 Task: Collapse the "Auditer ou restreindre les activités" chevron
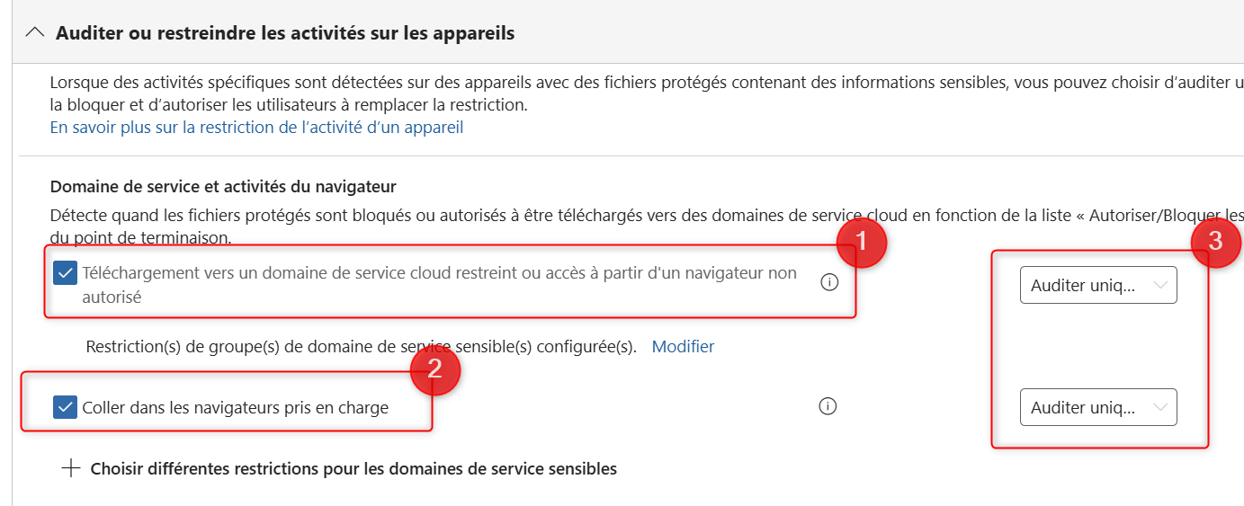coord(35,33)
